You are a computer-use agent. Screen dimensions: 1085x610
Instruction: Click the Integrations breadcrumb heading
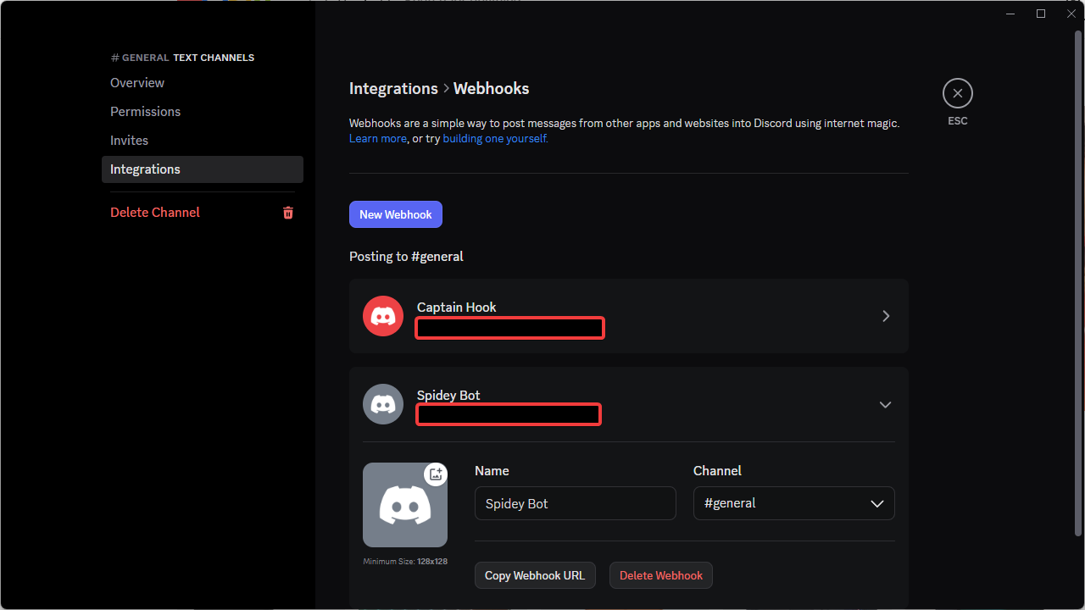[393, 89]
